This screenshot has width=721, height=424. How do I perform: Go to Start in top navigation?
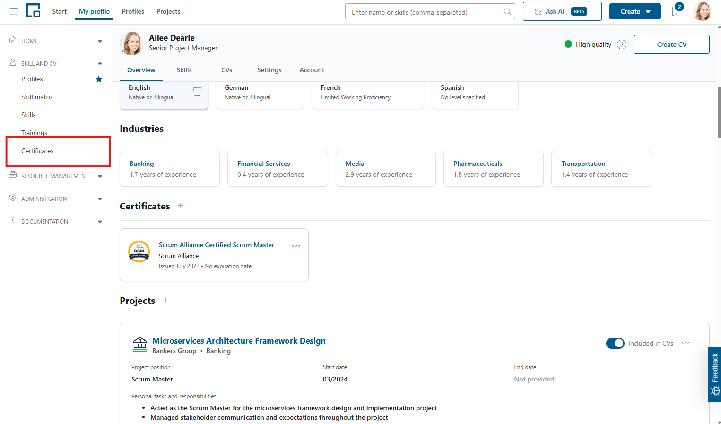click(60, 11)
